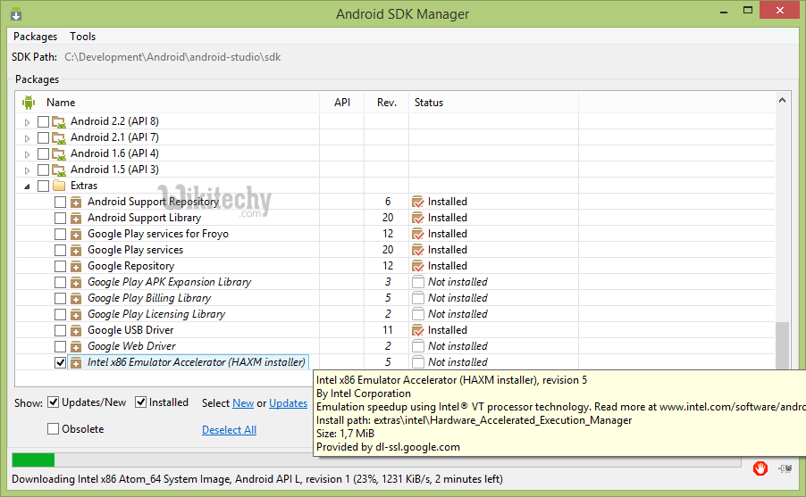The image size is (806, 497).
Task: Expand the Android 1.5 (API 3) node
Action: [x=28, y=170]
